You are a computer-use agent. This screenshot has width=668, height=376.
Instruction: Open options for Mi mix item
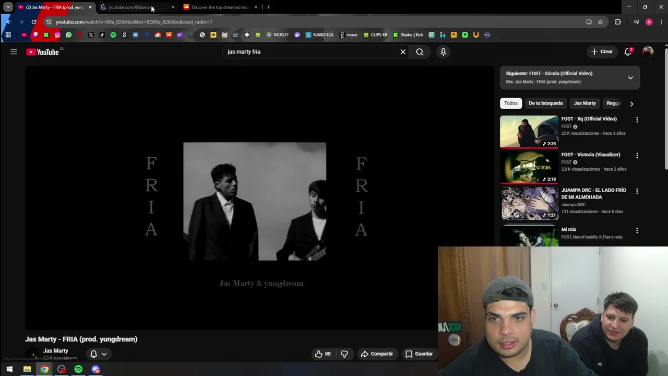637,230
